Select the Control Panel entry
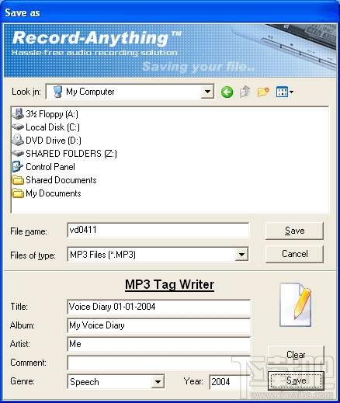The image size is (340, 403). click(43, 167)
